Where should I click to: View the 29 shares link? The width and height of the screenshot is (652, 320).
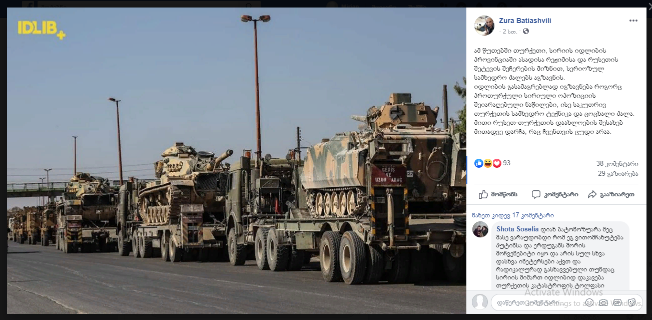pyautogui.click(x=618, y=174)
